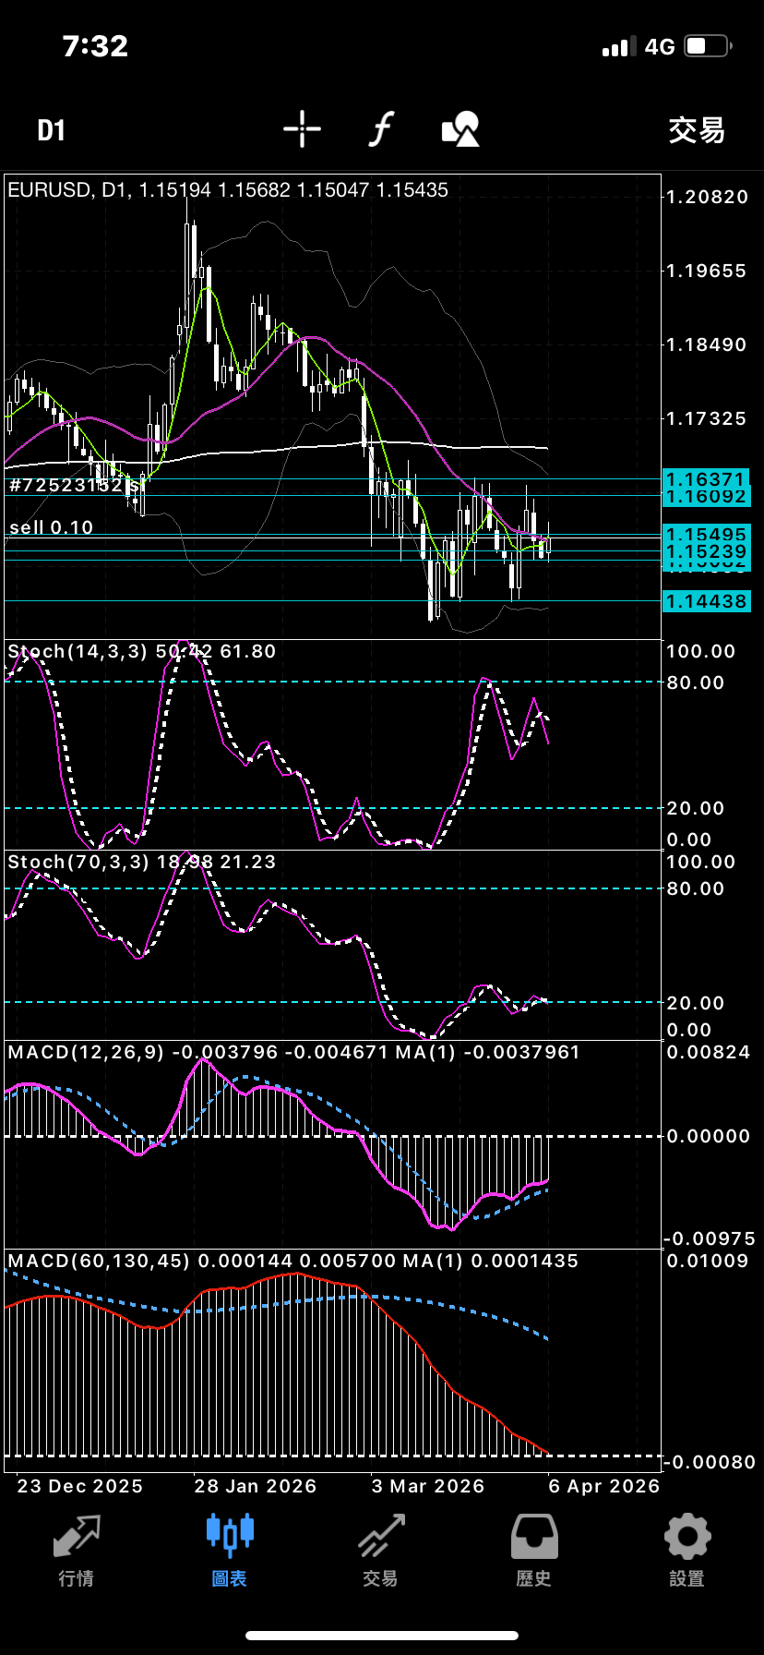Select the 1.14438 price level tag
This screenshot has width=764, height=1655.
coord(706,601)
